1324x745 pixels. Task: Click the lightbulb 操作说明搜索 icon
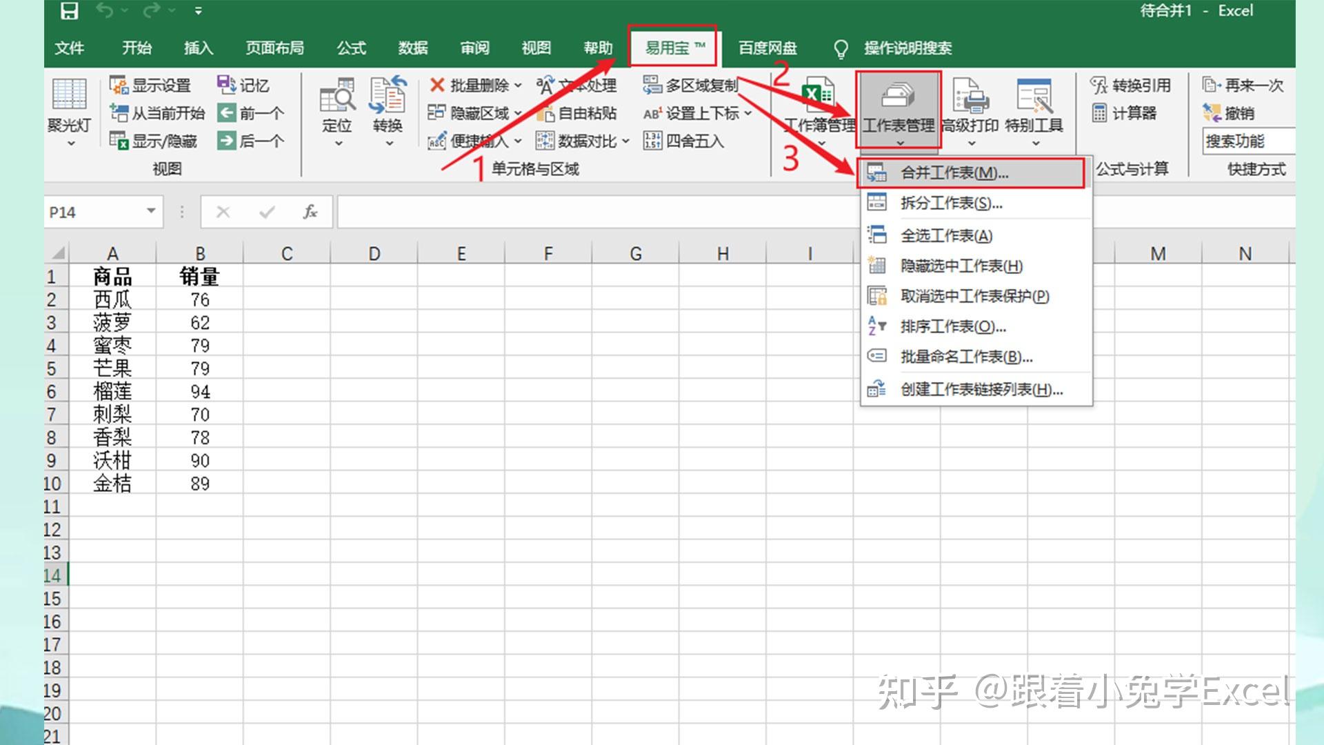[x=841, y=48]
